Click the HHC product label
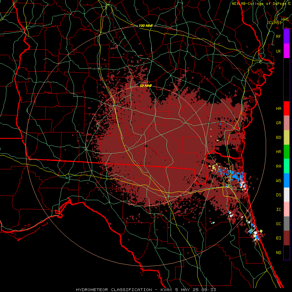 (x=285, y=19)
